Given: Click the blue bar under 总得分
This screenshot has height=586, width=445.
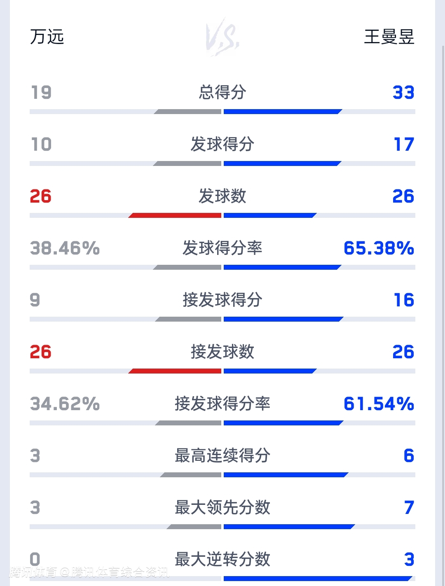Looking at the screenshot, I should [x=282, y=112].
